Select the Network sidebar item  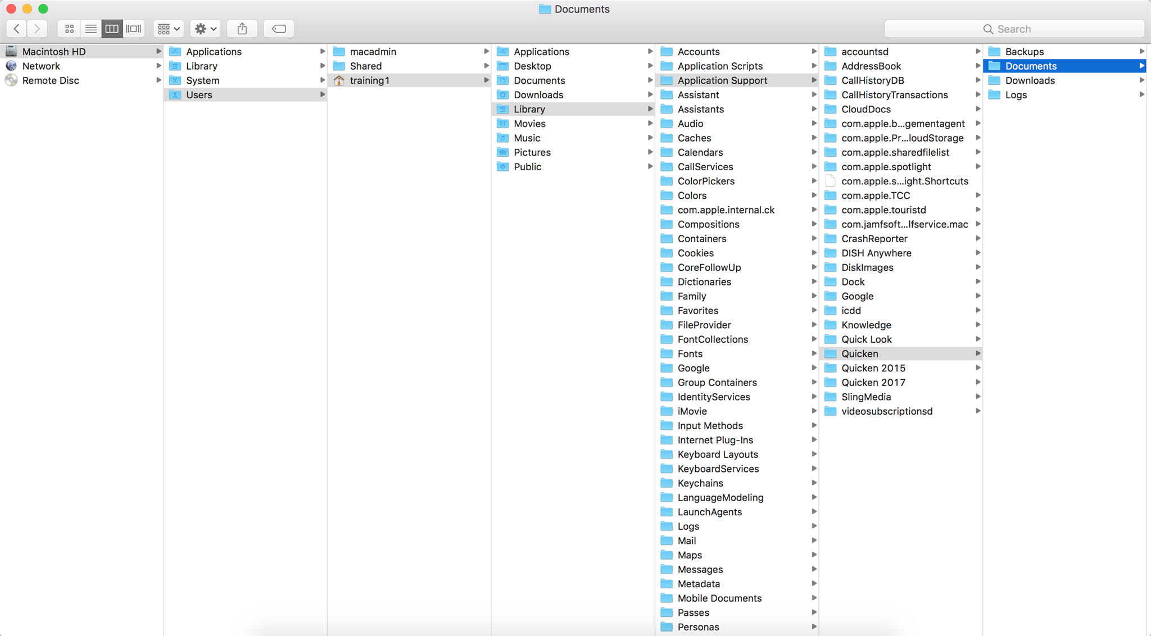(41, 66)
